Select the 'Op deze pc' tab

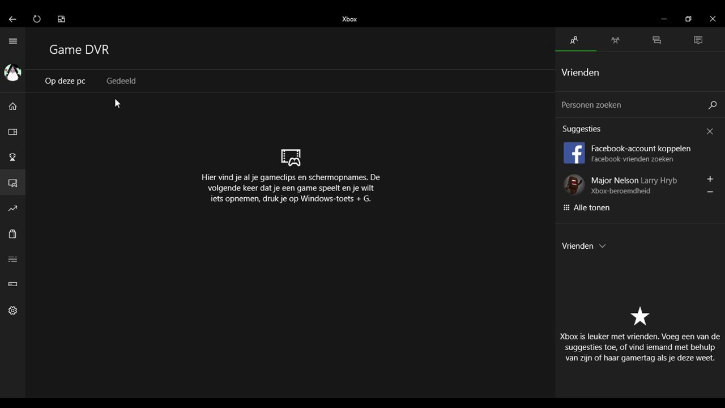(65, 81)
